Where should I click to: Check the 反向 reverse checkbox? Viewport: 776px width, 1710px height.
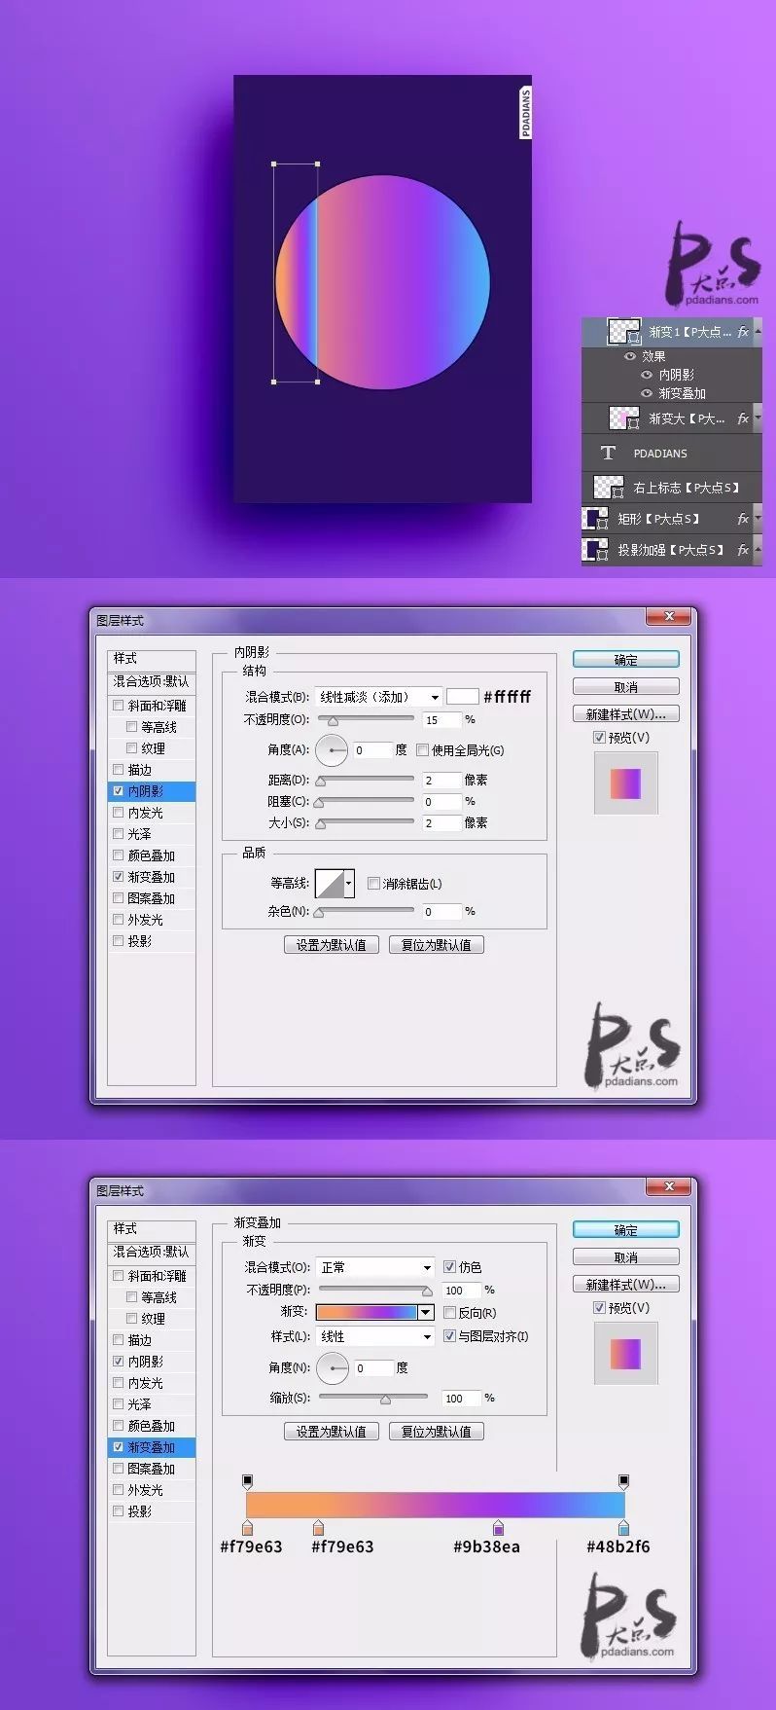pyautogui.click(x=449, y=1313)
